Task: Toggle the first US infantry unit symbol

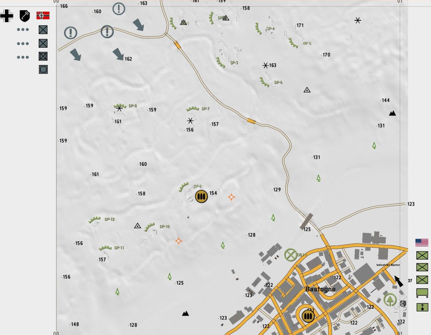Action: pos(422,255)
